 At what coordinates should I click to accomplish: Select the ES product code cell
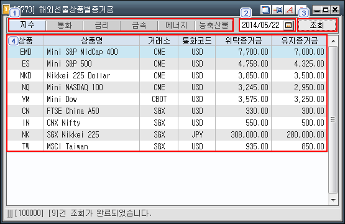25,64
